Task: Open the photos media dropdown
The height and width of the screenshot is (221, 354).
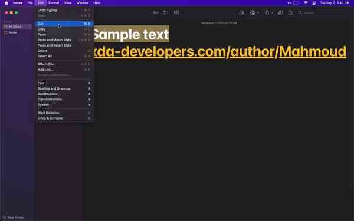Action: [x=254, y=12]
